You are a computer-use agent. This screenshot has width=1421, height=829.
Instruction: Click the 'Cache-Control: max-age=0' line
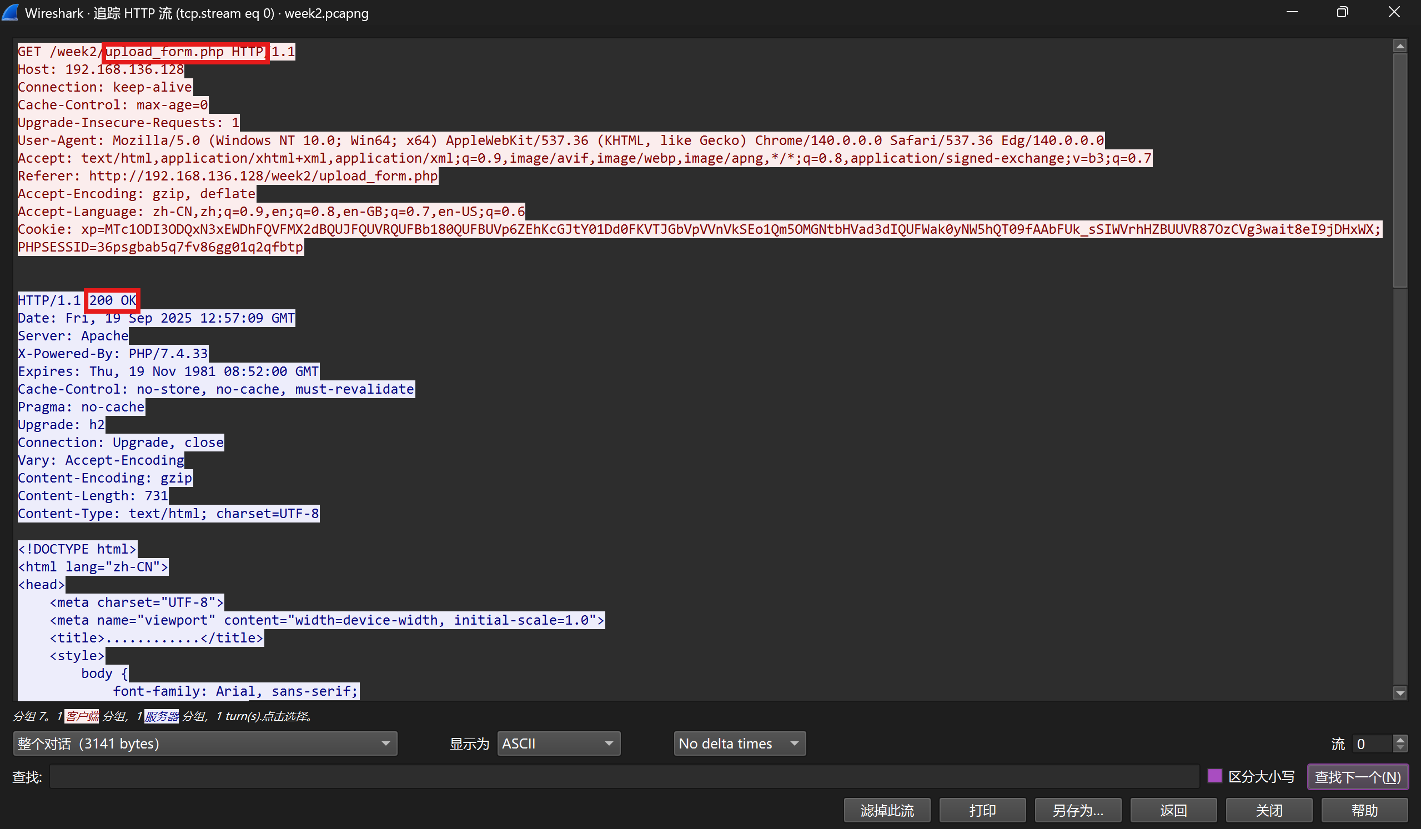tap(113, 105)
